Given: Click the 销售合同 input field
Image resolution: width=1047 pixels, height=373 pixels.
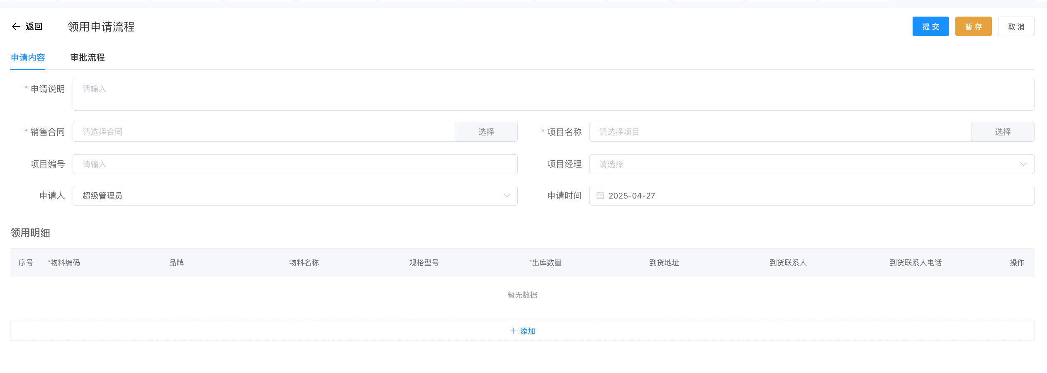Looking at the screenshot, I should [x=263, y=132].
